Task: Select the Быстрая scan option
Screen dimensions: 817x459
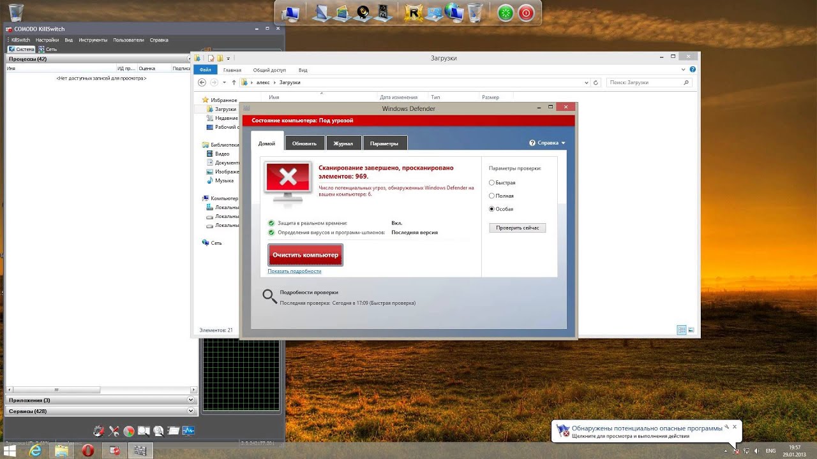Action: [491, 183]
